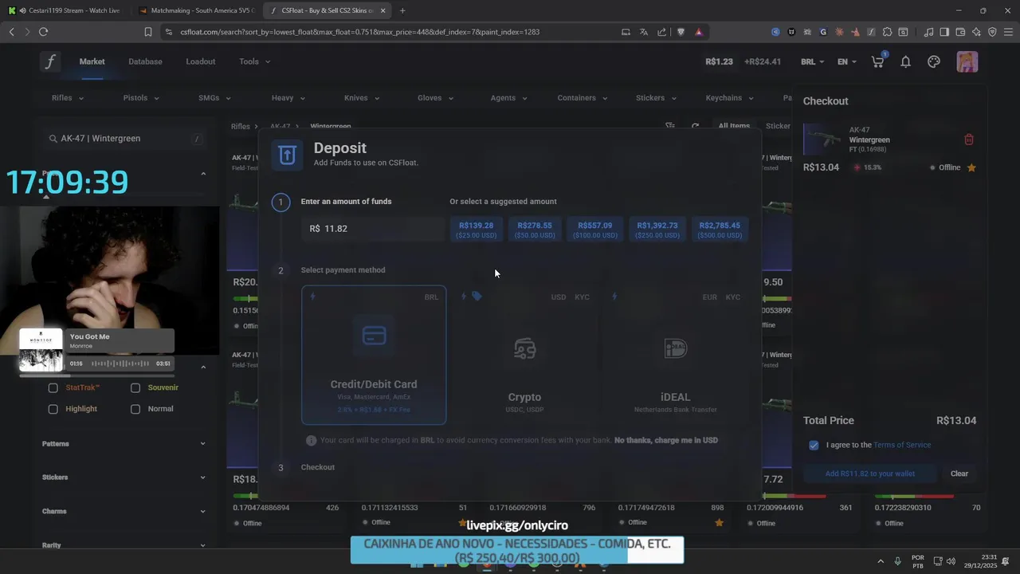Open a new browser tab
This screenshot has width=1020, height=574.
point(402,10)
